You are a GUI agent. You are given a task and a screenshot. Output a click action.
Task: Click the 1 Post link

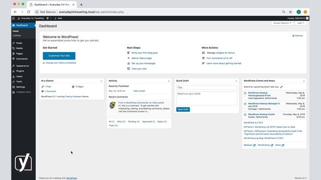click(48, 86)
